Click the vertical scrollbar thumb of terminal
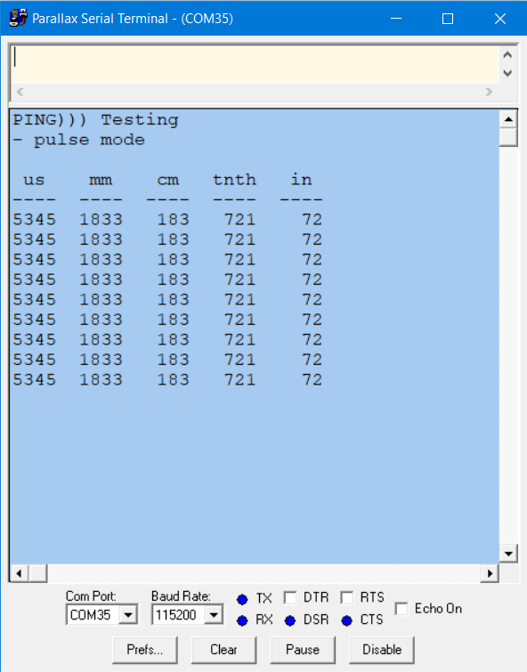Image resolution: width=527 pixels, height=672 pixels. pyautogui.click(x=508, y=138)
